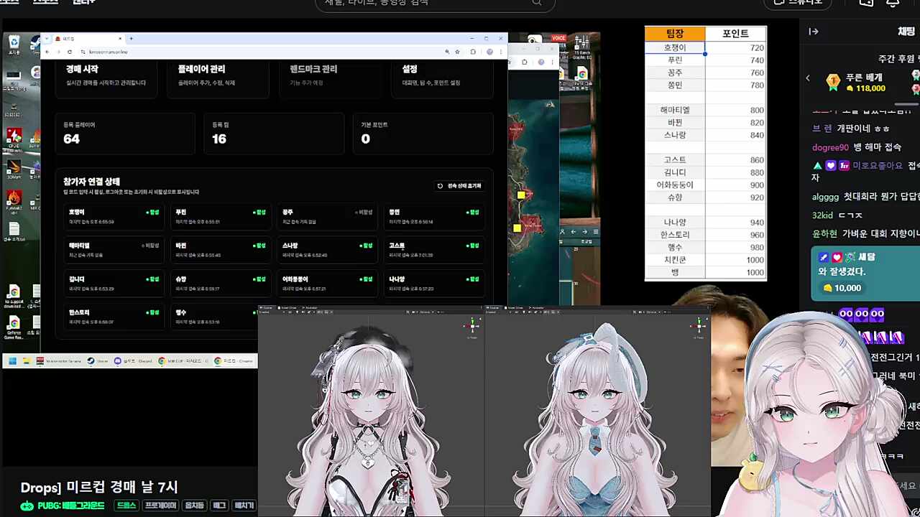Show previous weekly donor with left chevron
The width and height of the screenshot is (920, 517).
pos(807,78)
